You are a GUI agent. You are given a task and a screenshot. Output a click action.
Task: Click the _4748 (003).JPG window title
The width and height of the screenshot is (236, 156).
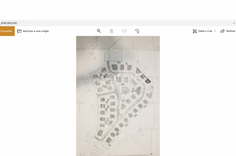click(x=9, y=23)
